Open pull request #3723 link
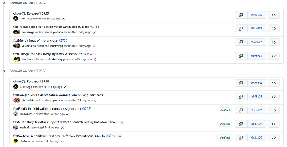Viewport: 287px width, 147px height. point(86,109)
